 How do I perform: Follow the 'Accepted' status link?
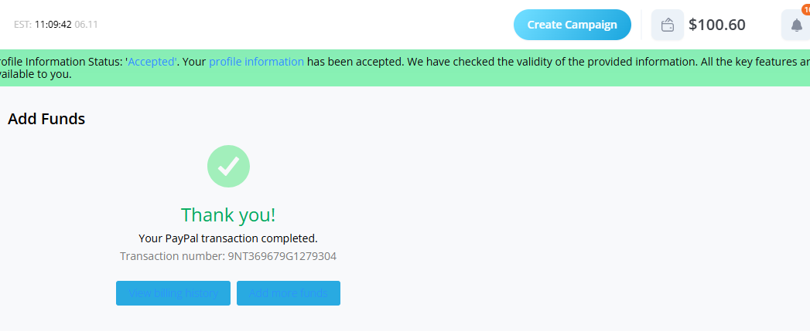(152, 62)
